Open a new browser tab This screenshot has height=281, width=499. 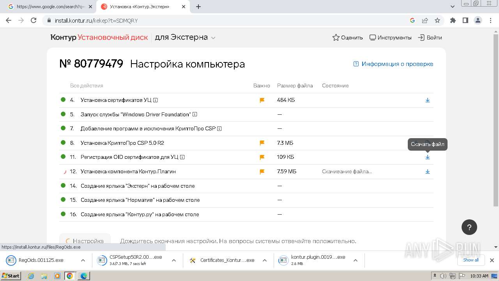(x=198, y=7)
